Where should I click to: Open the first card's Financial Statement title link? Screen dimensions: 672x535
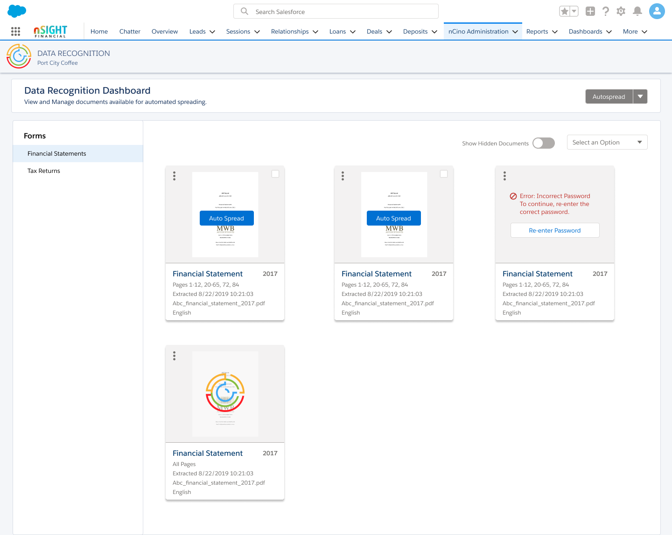208,274
